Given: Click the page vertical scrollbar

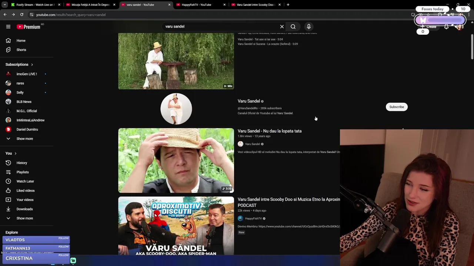Looking at the screenshot, I should [x=472, y=46].
